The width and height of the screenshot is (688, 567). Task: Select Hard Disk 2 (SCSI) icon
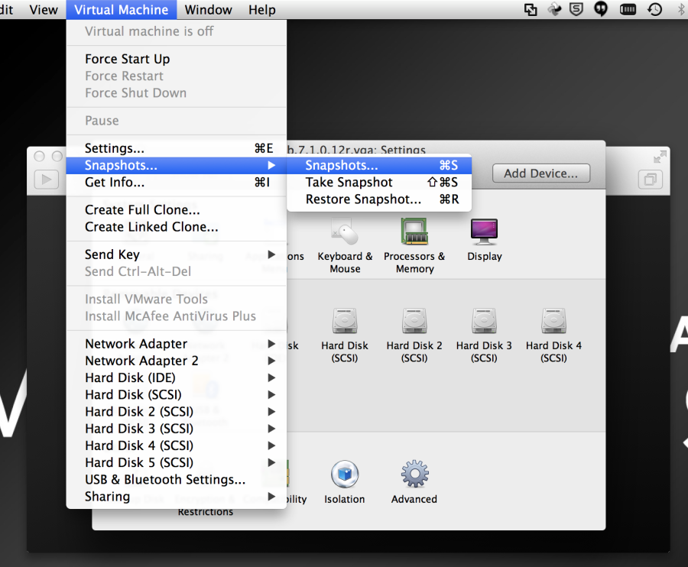[x=414, y=321]
